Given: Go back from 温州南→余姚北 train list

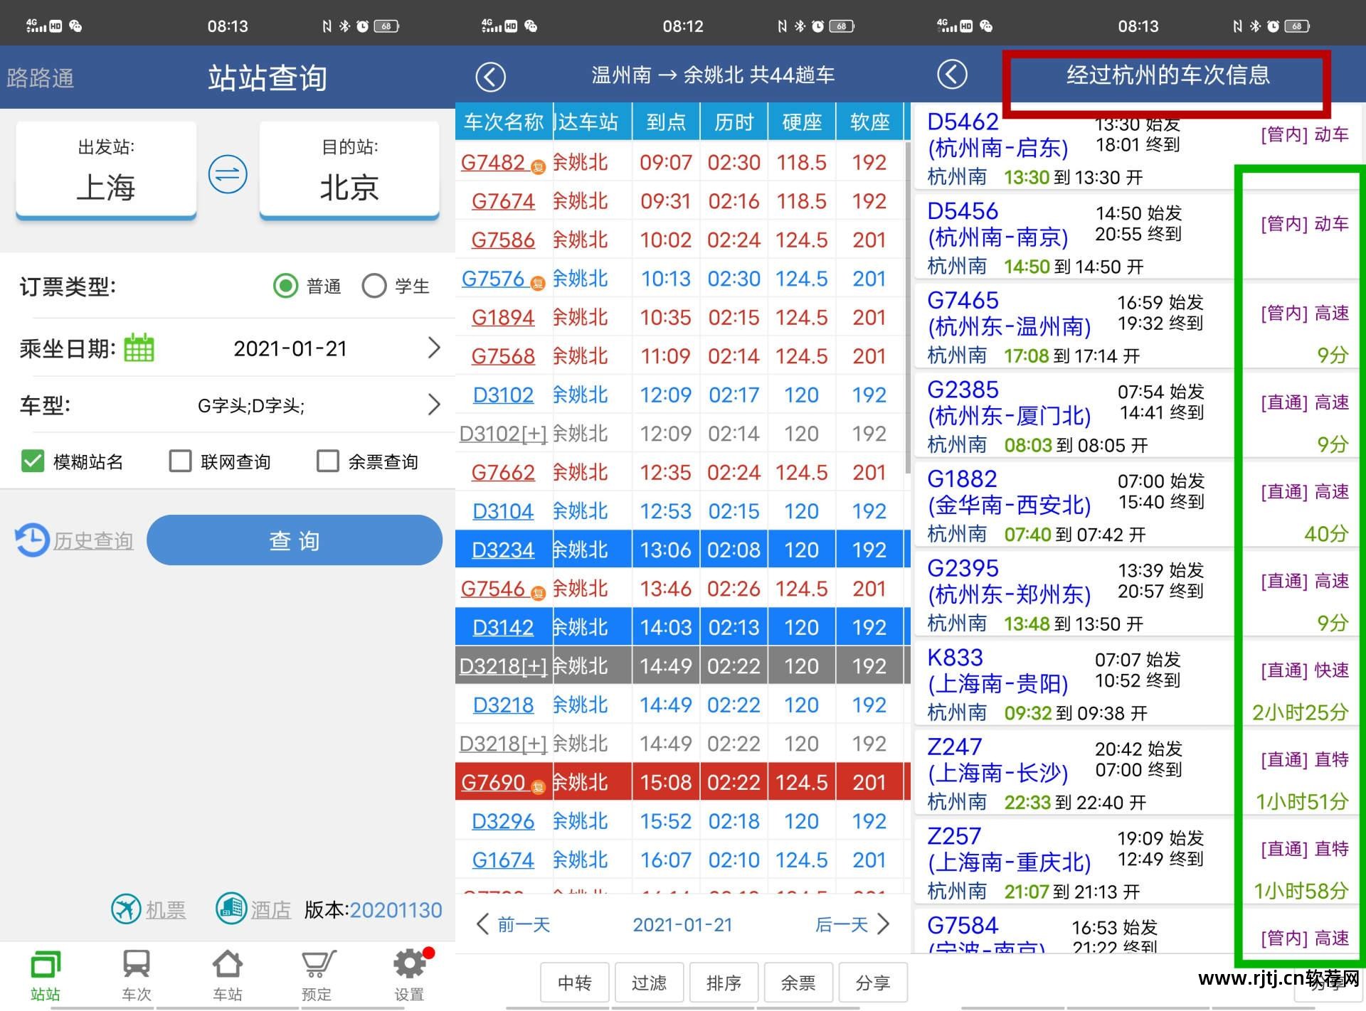Looking at the screenshot, I should pyautogui.click(x=490, y=76).
